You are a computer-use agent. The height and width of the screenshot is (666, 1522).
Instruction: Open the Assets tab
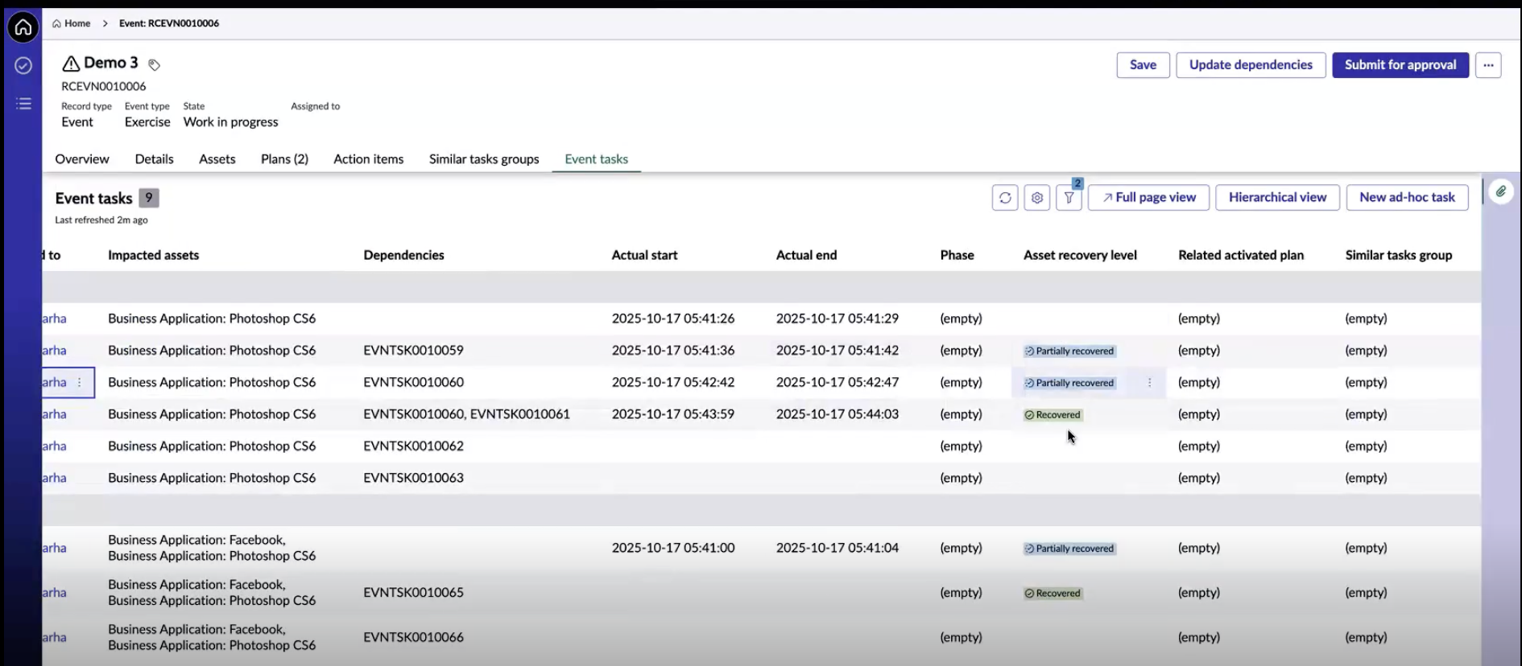217,159
